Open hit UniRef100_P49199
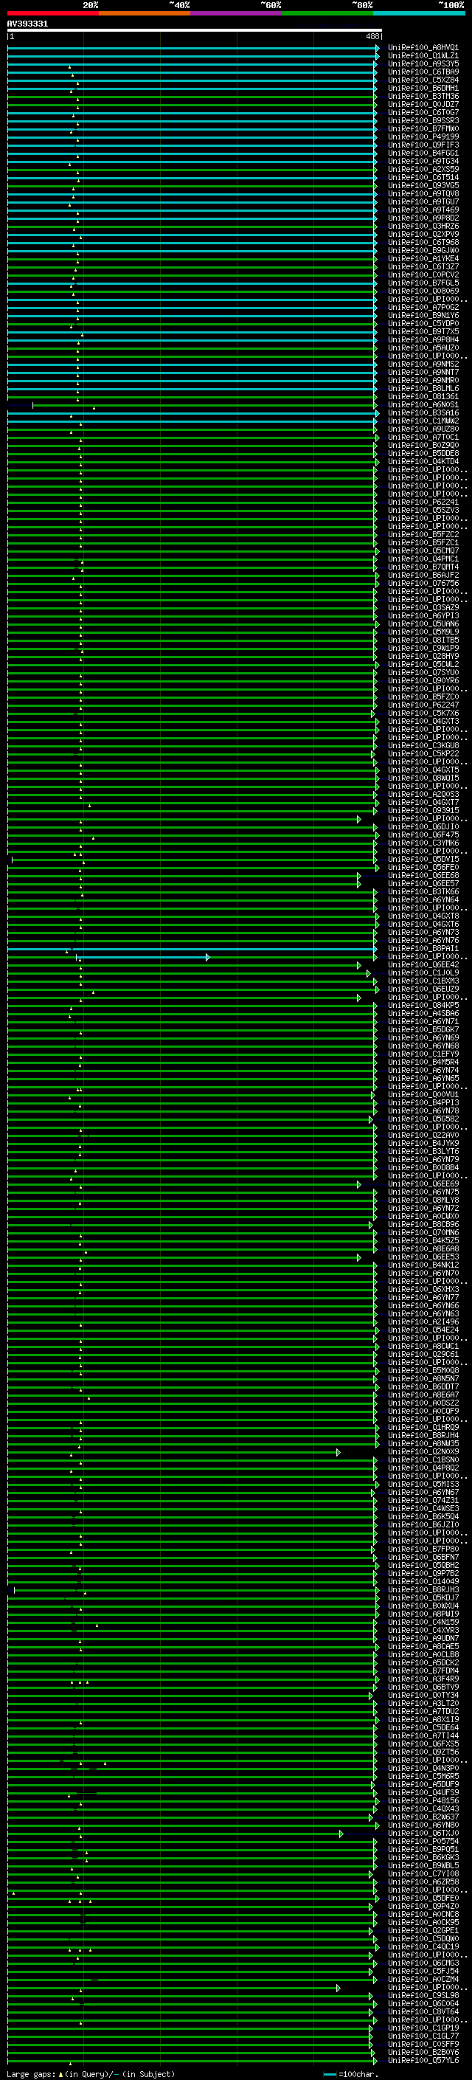 [423, 137]
